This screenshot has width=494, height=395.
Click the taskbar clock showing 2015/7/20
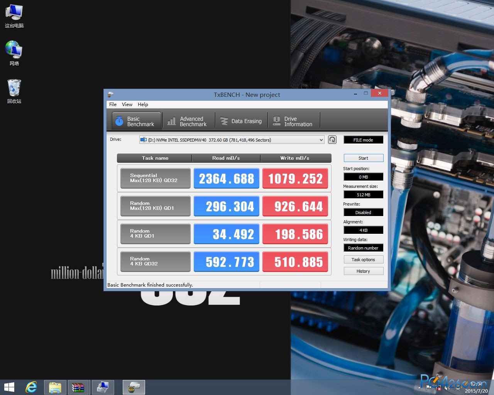pyautogui.click(x=476, y=387)
